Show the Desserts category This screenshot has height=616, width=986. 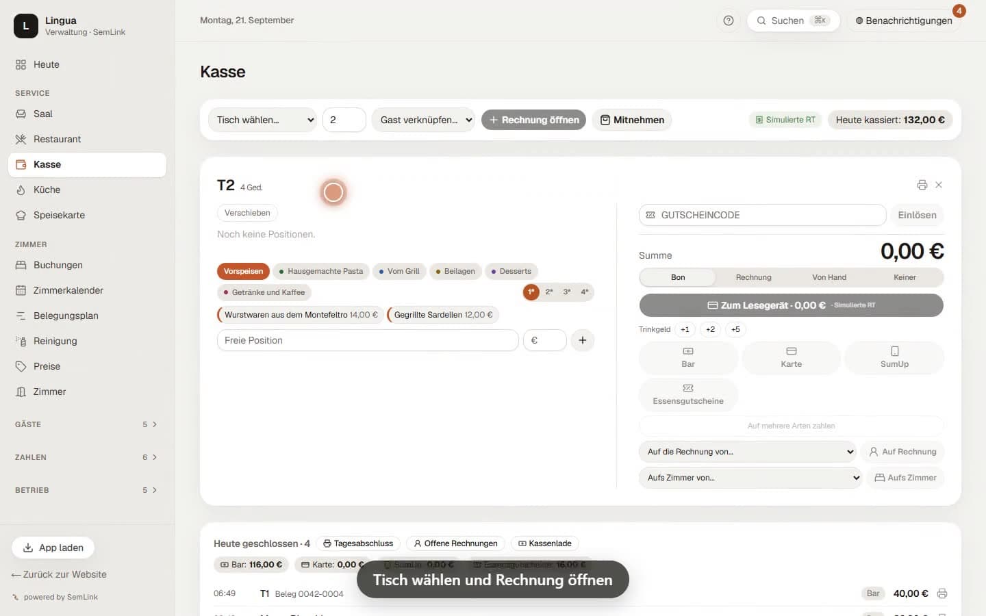pos(511,271)
